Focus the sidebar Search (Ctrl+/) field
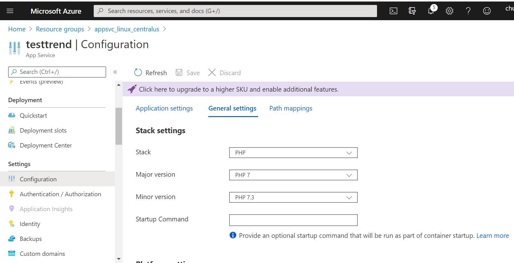 57,72
